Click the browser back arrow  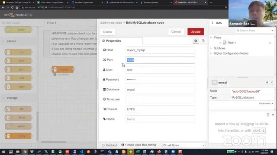[x=3, y=8]
